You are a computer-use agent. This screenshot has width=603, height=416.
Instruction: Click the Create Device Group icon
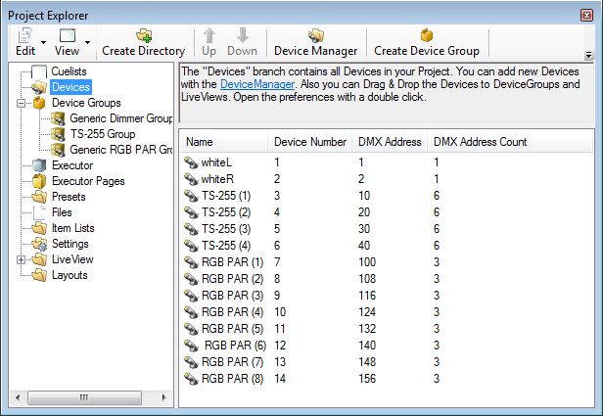pyautogui.click(x=426, y=35)
